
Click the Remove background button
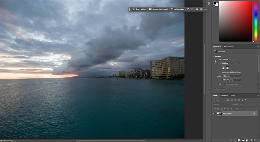(159, 9)
